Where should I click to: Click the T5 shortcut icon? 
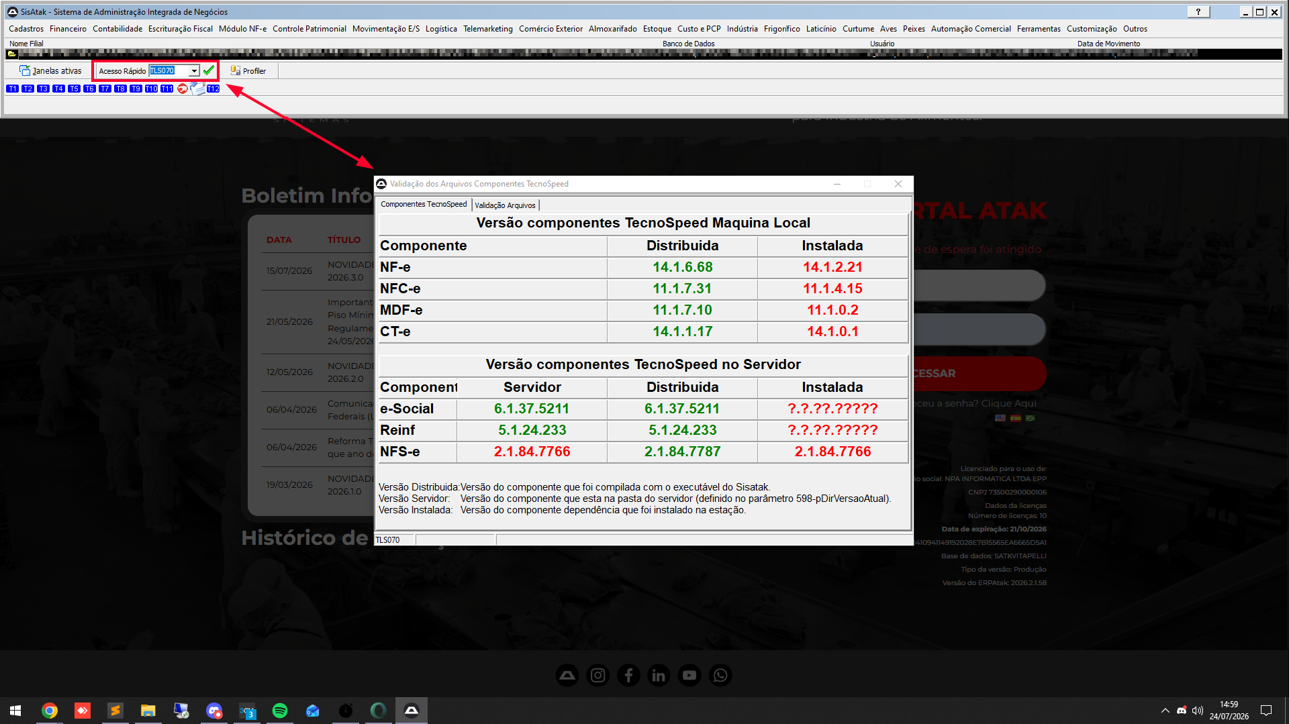(74, 89)
